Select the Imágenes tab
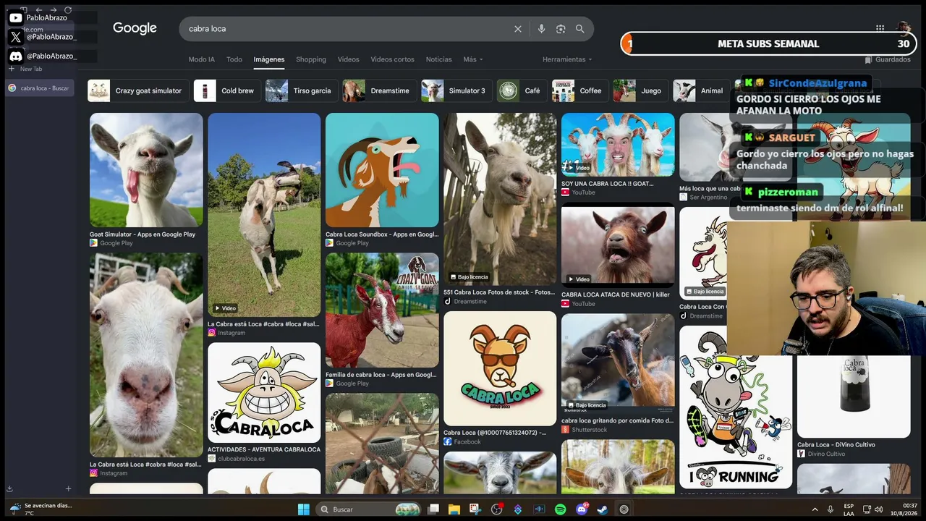Image resolution: width=926 pixels, height=521 pixels. 269,59
